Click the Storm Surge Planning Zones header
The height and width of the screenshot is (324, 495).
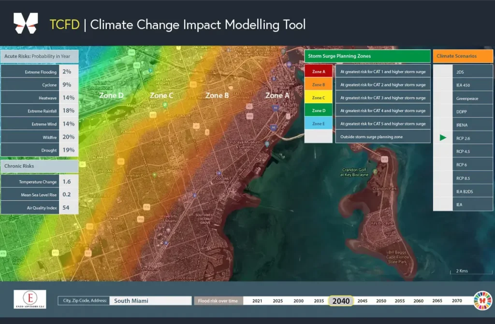coord(367,56)
